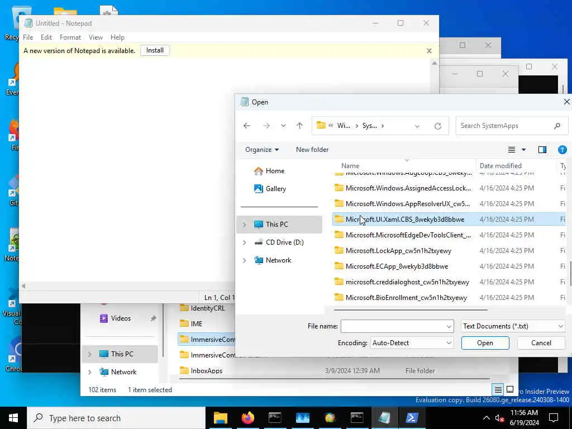The image size is (572, 429).
Task: Open Notepad File menu
Action: [28, 37]
